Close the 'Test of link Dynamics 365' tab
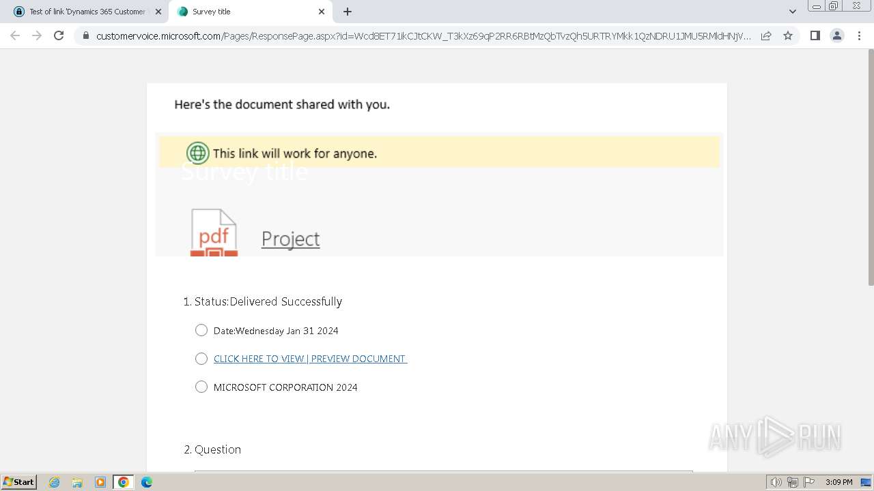 click(x=158, y=12)
